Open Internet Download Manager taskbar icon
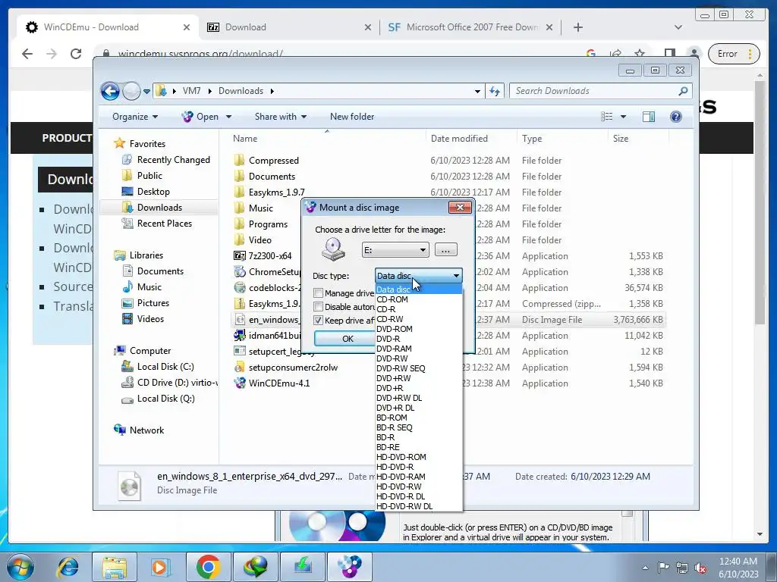 (x=255, y=566)
